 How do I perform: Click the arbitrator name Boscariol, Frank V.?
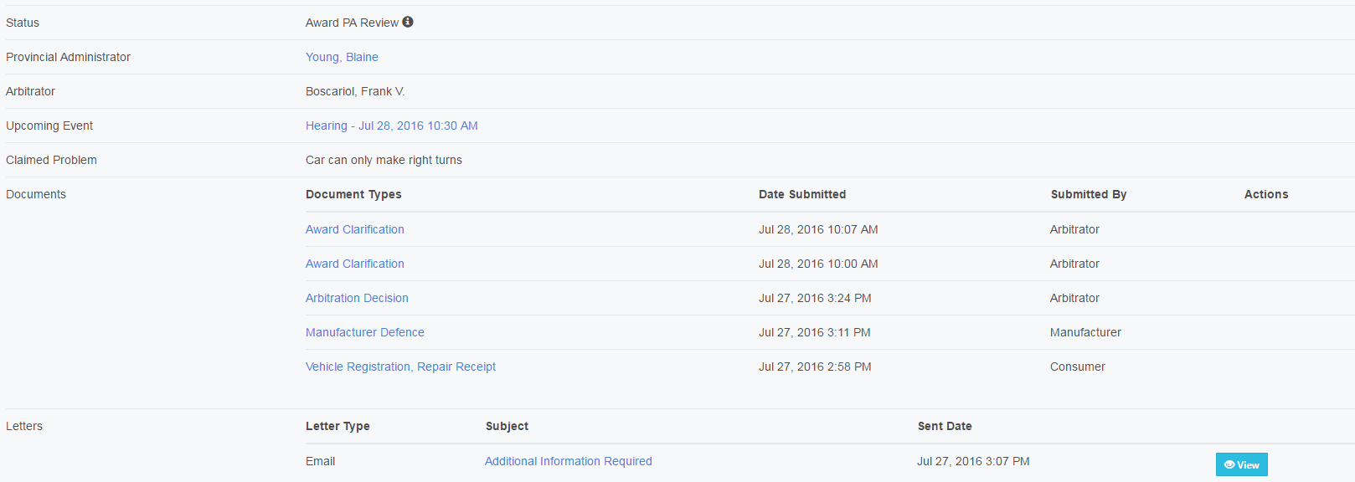click(355, 91)
